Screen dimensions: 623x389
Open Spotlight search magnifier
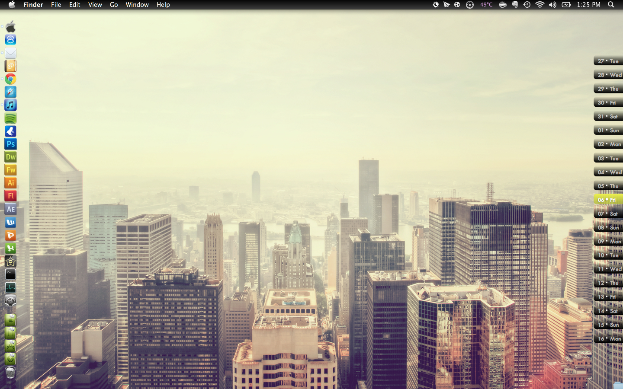[611, 5]
